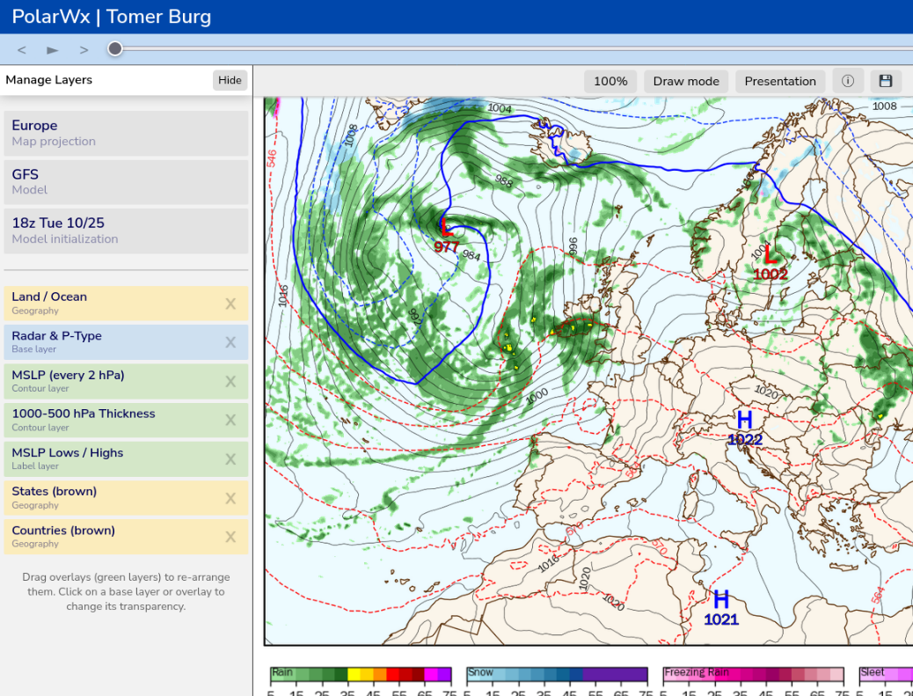The image size is (913, 696).
Task: Open the GFS model selector
Action: 126,181
